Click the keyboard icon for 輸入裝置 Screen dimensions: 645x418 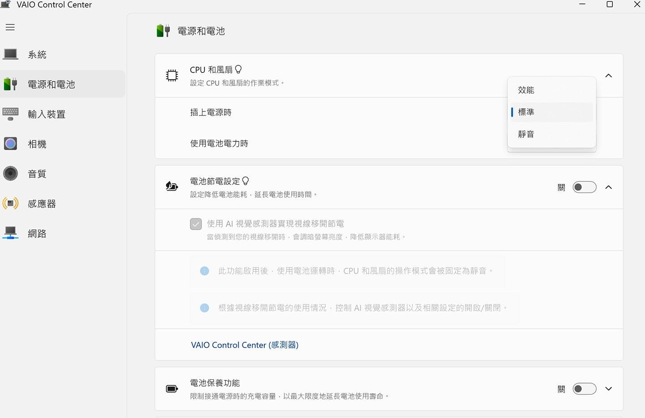[10, 114]
